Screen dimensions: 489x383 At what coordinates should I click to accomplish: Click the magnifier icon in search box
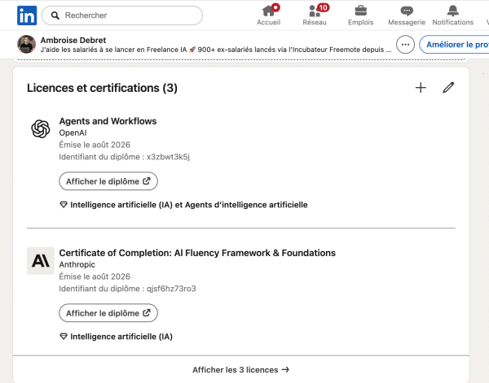click(55, 15)
